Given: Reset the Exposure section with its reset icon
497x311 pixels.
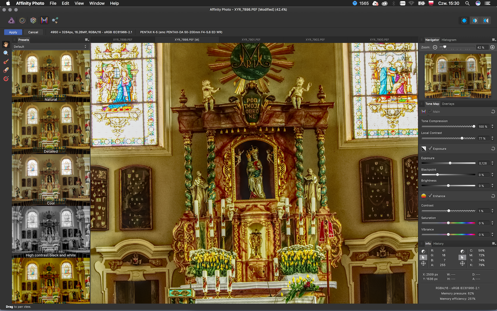Looking at the screenshot, I should (x=493, y=149).
